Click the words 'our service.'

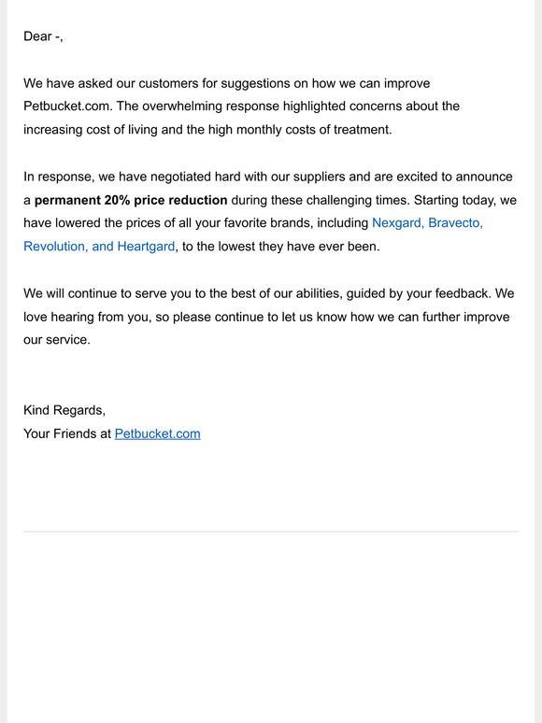[57, 340]
